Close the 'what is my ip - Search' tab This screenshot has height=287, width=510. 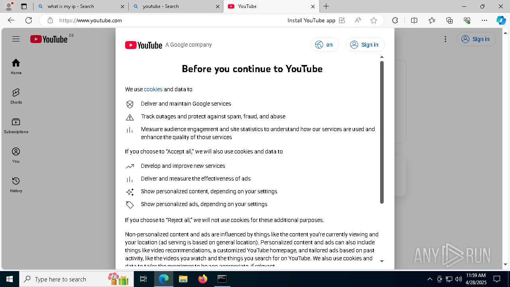click(x=122, y=6)
